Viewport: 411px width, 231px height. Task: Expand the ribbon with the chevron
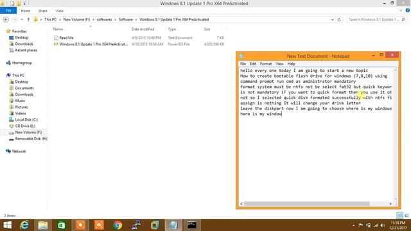[401, 10]
